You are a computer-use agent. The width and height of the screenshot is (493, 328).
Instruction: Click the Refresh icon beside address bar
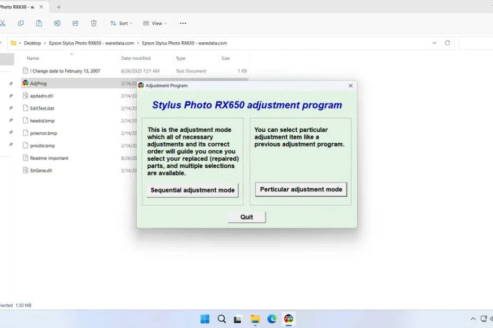(447, 43)
